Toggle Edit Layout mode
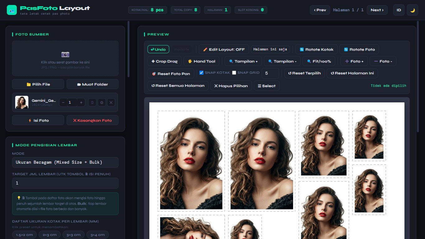 point(224,49)
